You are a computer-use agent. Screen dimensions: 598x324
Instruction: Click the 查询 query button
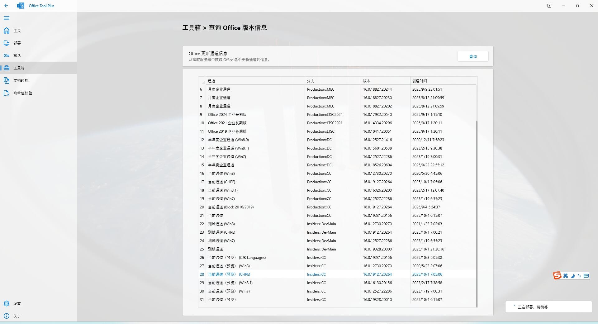coord(473,56)
